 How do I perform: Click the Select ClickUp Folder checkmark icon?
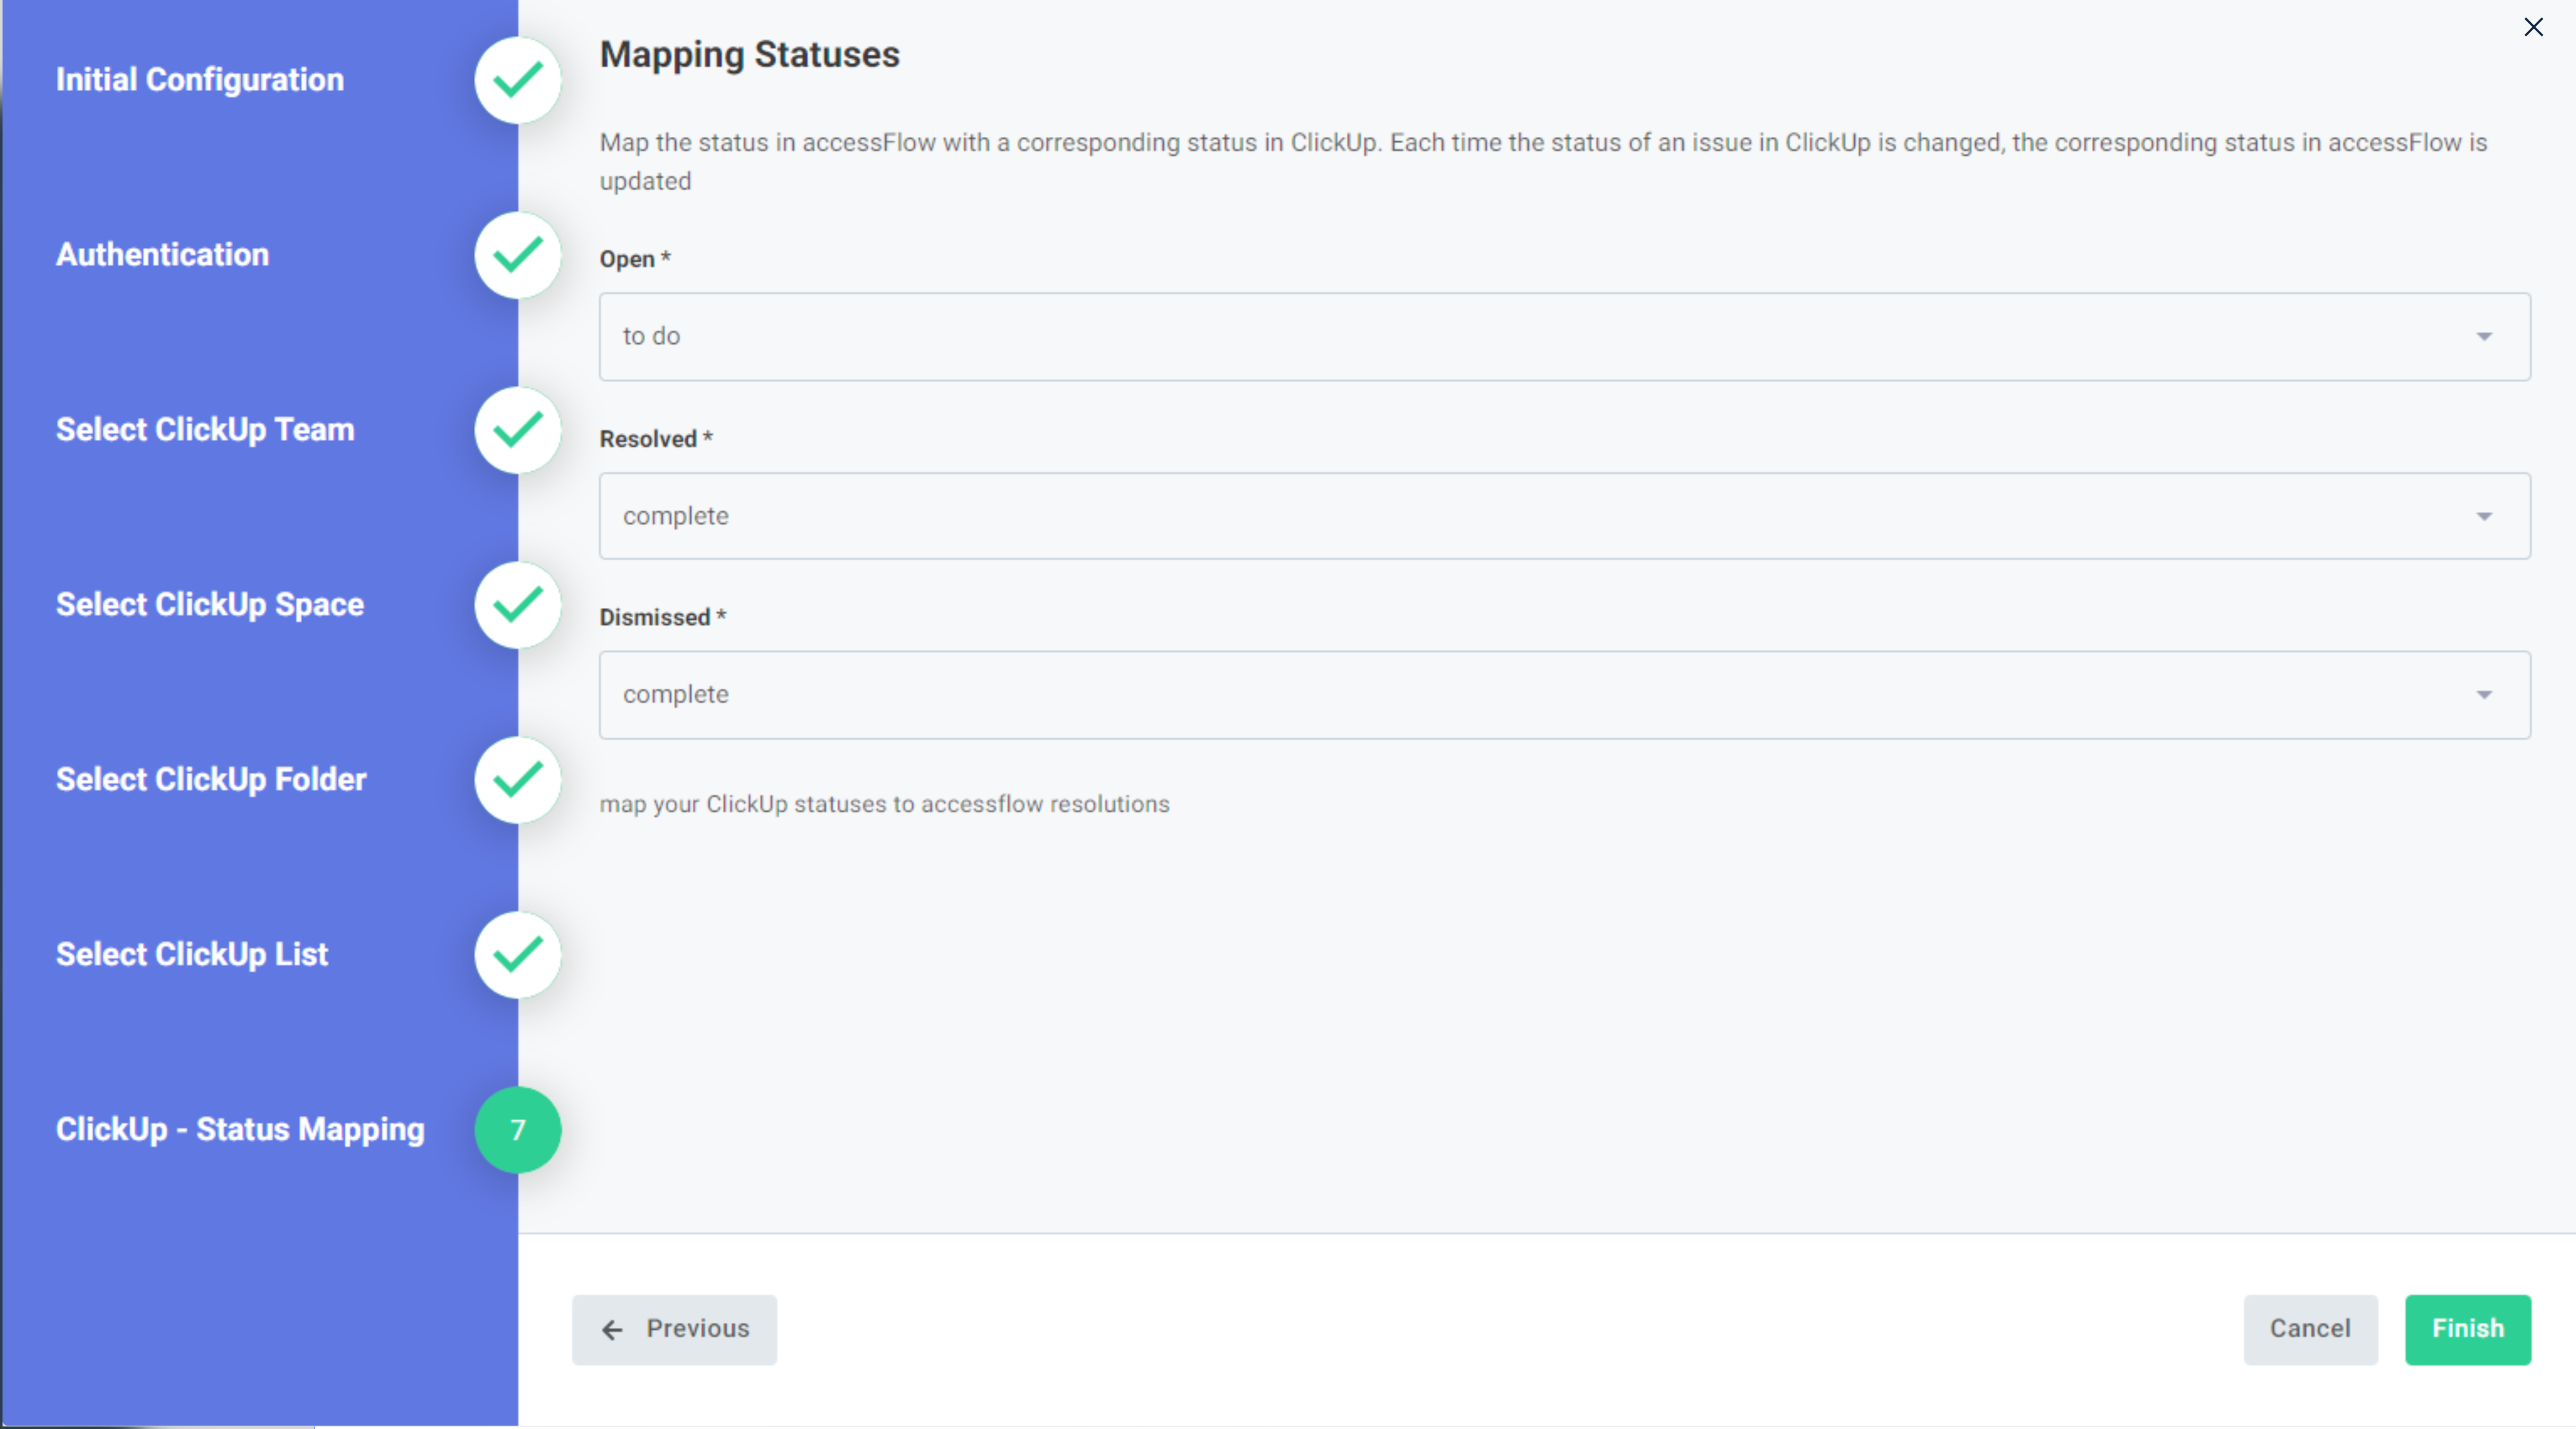click(517, 780)
